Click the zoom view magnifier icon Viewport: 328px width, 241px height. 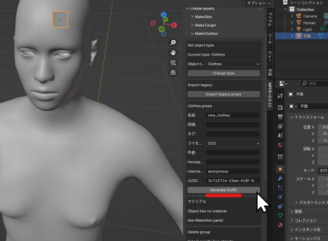(173, 42)
